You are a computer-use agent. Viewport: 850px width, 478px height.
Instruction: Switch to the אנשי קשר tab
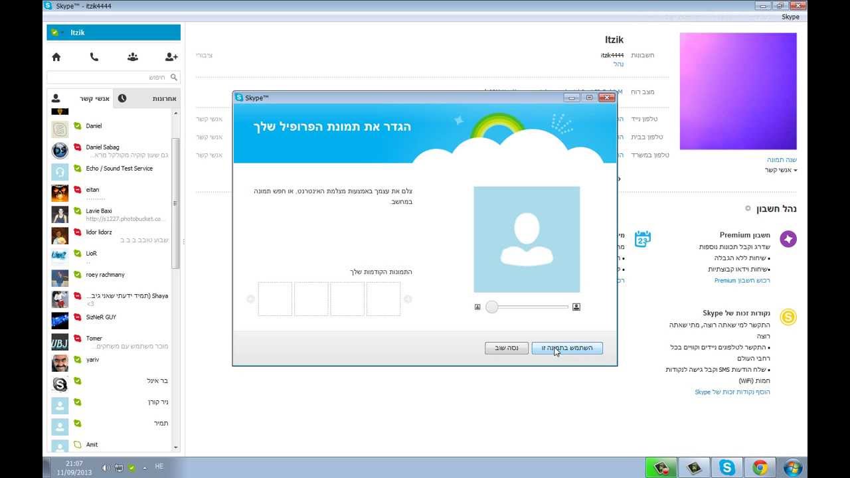point(80,98)
